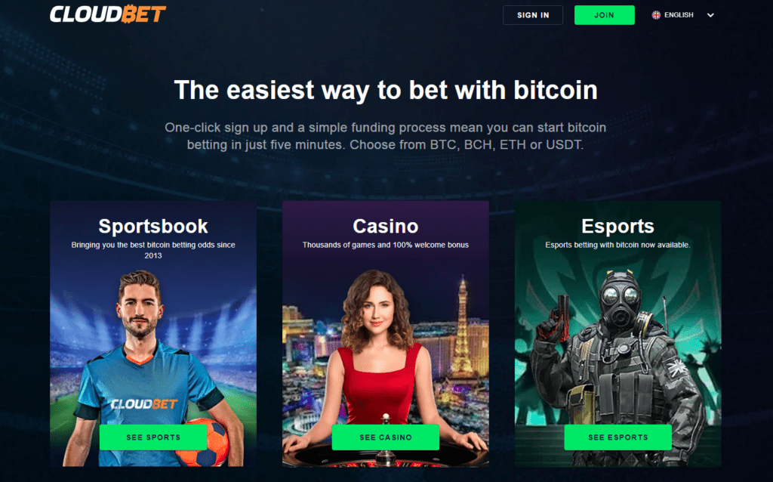Screen dimensions: 773x482
Task: Click the green JOIN button
Action: click(604, 15)
